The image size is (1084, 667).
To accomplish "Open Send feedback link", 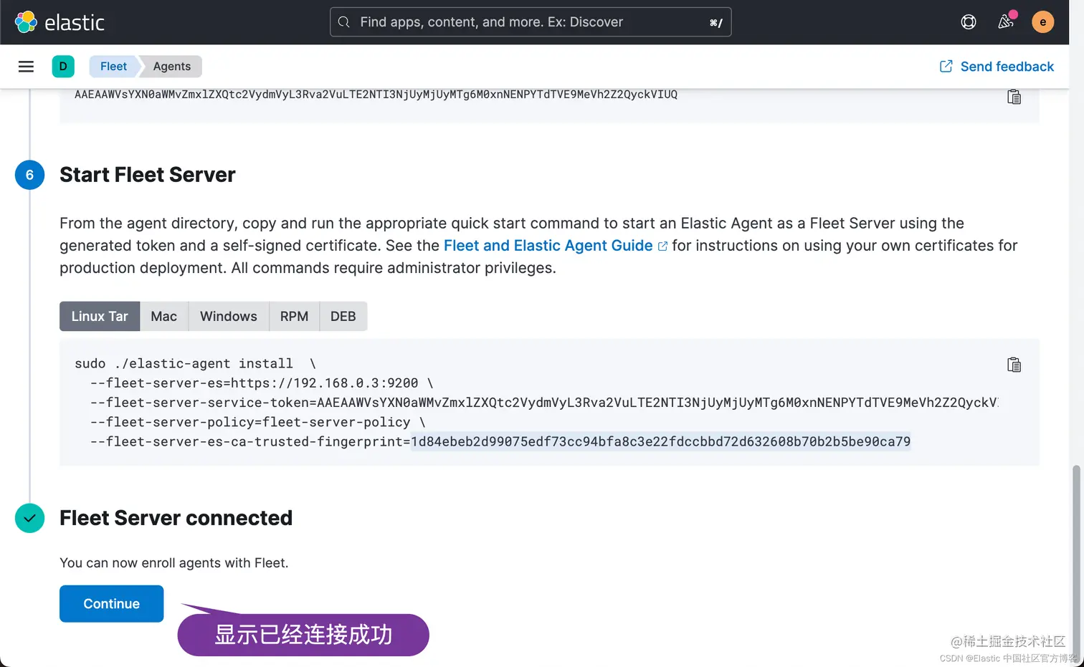I will (997, 67).
